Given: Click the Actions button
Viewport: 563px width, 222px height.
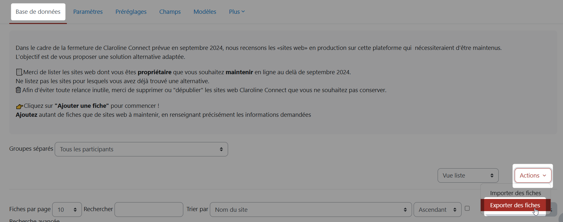Looking at the screenshot, I should 533,176.
